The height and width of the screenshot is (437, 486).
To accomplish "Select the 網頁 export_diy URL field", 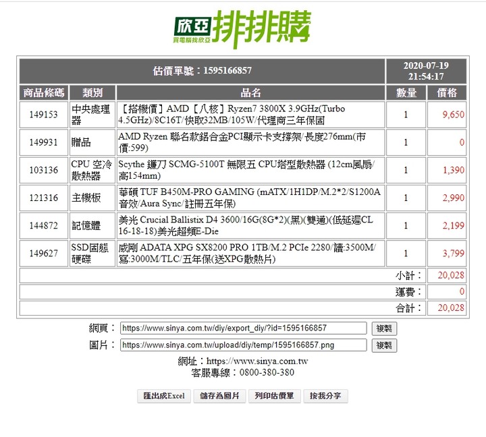I will 243,328.
